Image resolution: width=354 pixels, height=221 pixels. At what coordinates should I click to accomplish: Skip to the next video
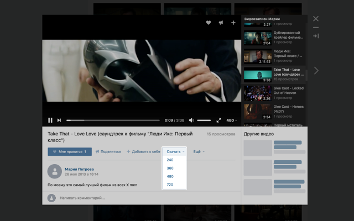(59, 120)
